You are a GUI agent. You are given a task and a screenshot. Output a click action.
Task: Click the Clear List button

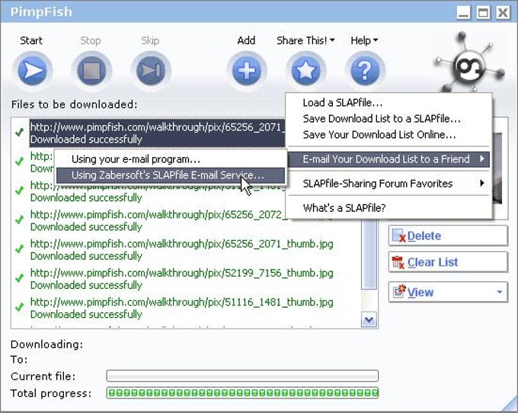point(448,262)
